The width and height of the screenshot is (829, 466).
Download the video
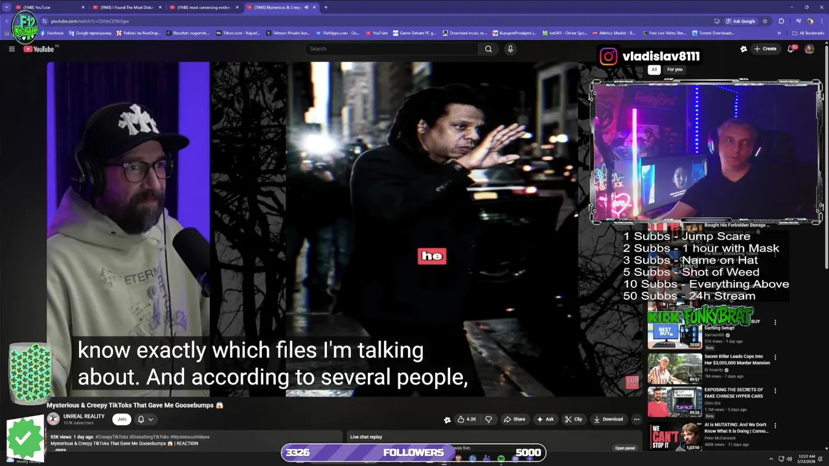point(608,419)
